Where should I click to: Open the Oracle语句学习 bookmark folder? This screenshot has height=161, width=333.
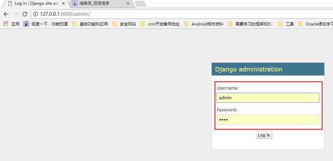[316, 24]
